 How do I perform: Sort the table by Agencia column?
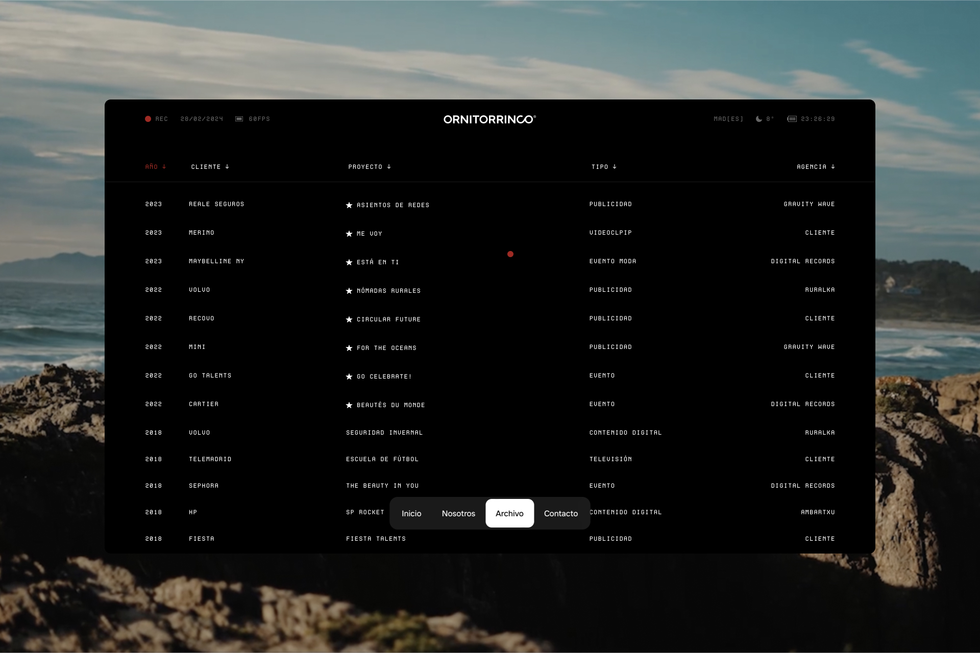click(x=816, y=167)
